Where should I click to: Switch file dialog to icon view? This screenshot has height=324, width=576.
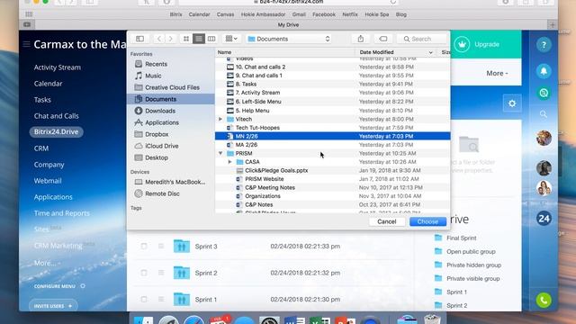[186, 39]
